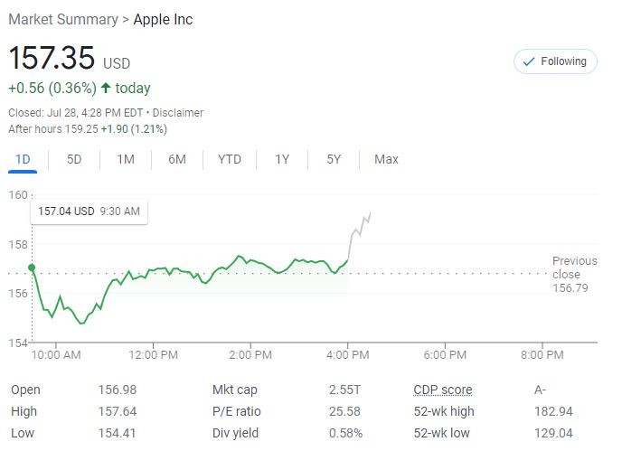
Task: Show the 1M chart range
Action: click(126, 159)
